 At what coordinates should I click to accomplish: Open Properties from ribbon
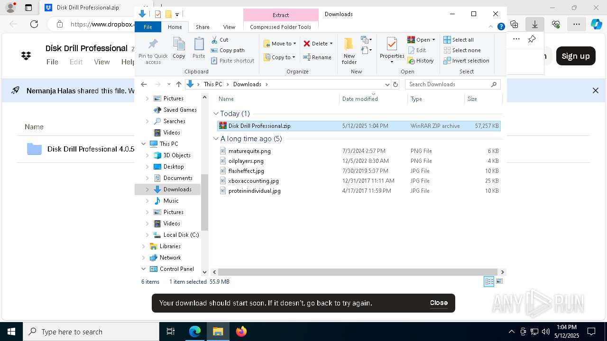coord(392,50)
